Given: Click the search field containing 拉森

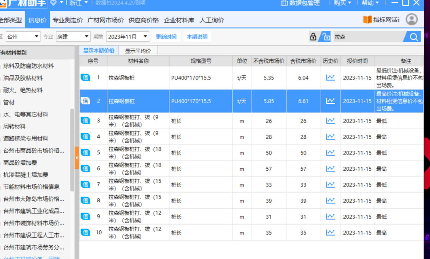Looking at the screenshot, I should coord(369,37).
